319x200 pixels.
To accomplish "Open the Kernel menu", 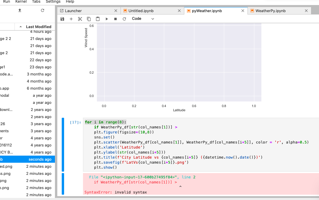I will click(21, 2).
